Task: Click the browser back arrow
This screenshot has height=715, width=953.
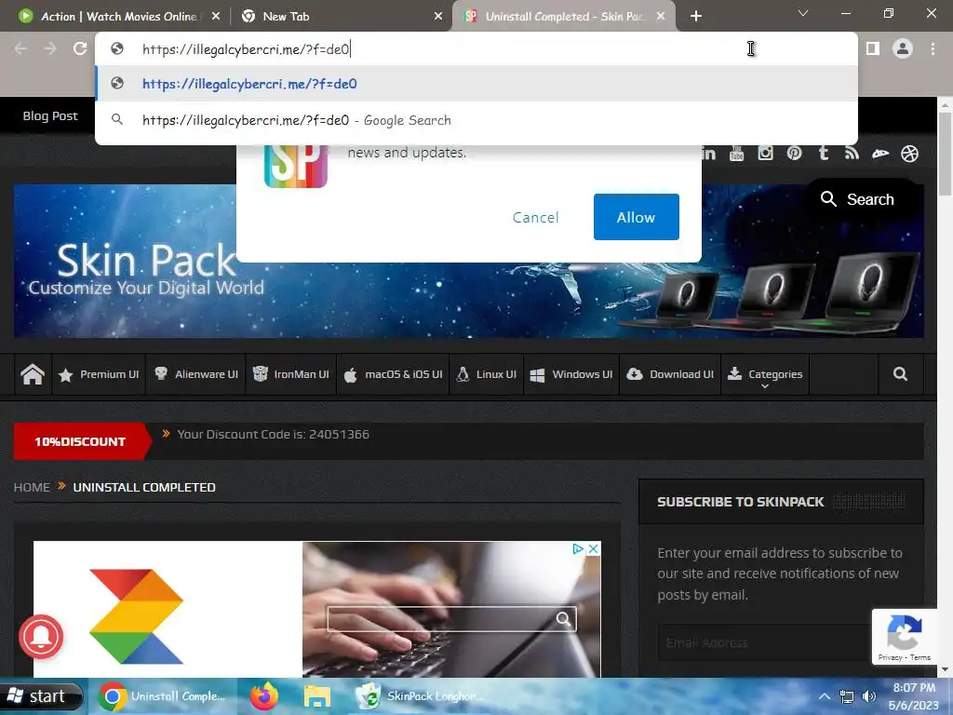Action: tap(20, 48)
